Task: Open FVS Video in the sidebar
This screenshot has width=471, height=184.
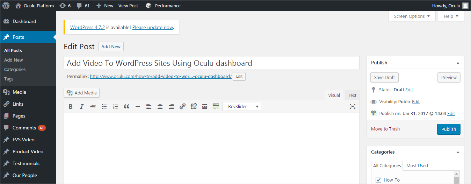Action: (28, 140)
